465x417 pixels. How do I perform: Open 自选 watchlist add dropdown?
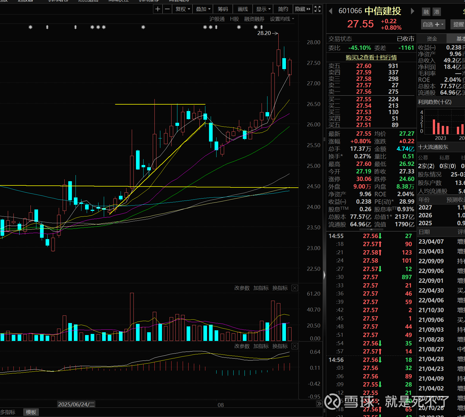(x=433, y=25)
